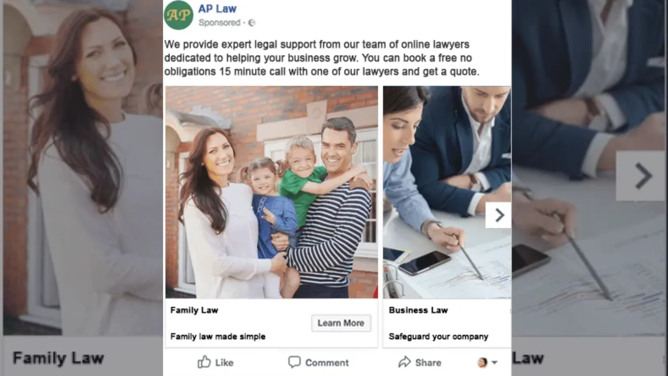Click the AP Law profile logo
Image resolution: width=668 pixels, height=376 pixels.
tap(178, 15)
